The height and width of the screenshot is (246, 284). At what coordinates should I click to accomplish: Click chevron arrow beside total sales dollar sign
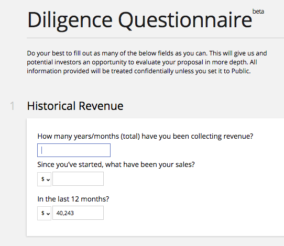click(48, 180)
